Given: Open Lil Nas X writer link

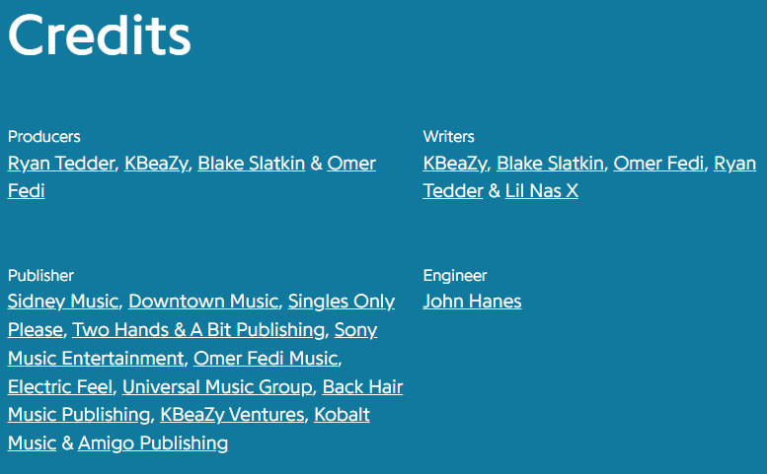Looking at the screenshot, I should 542,191.
